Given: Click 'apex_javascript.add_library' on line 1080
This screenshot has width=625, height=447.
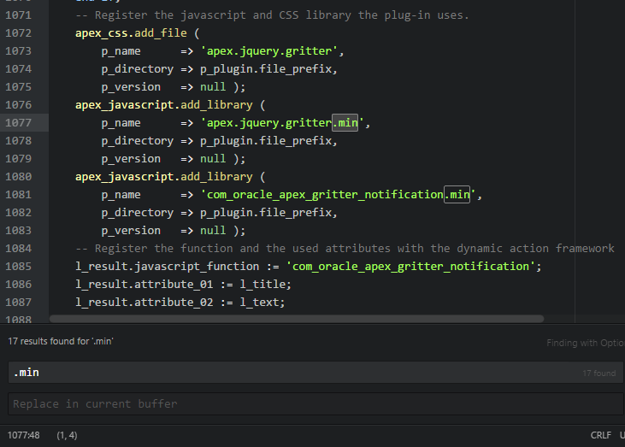Looking at the screenshot, I should 164,176.
